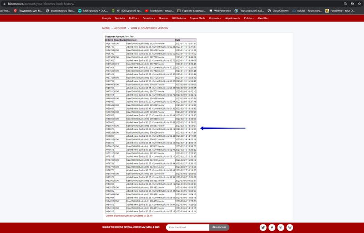Expand the Specials menu

pos(120,18)
